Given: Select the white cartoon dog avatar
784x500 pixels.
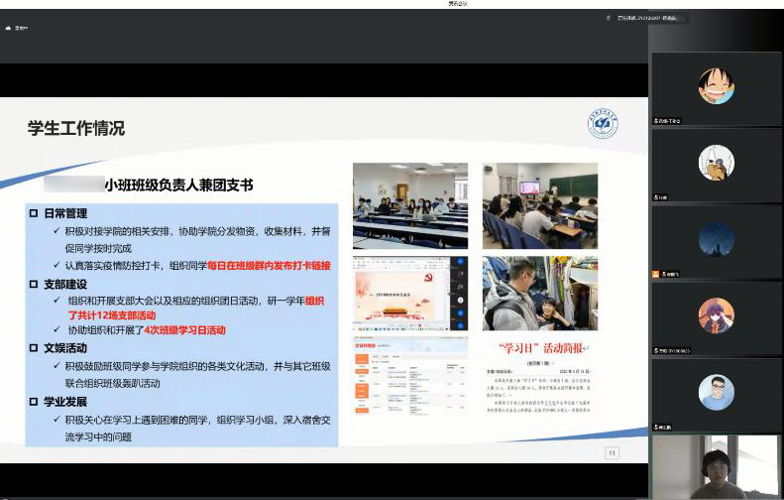Looking at the screenshot, I should click(716, 163).
